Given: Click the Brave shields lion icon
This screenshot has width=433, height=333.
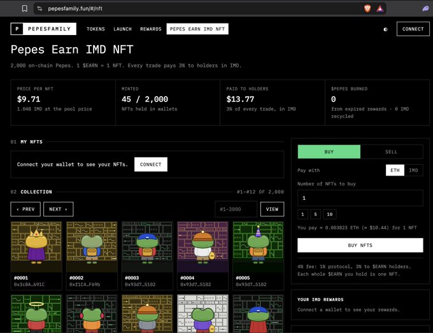Looking at the screenshot, I should click(367, 8).
